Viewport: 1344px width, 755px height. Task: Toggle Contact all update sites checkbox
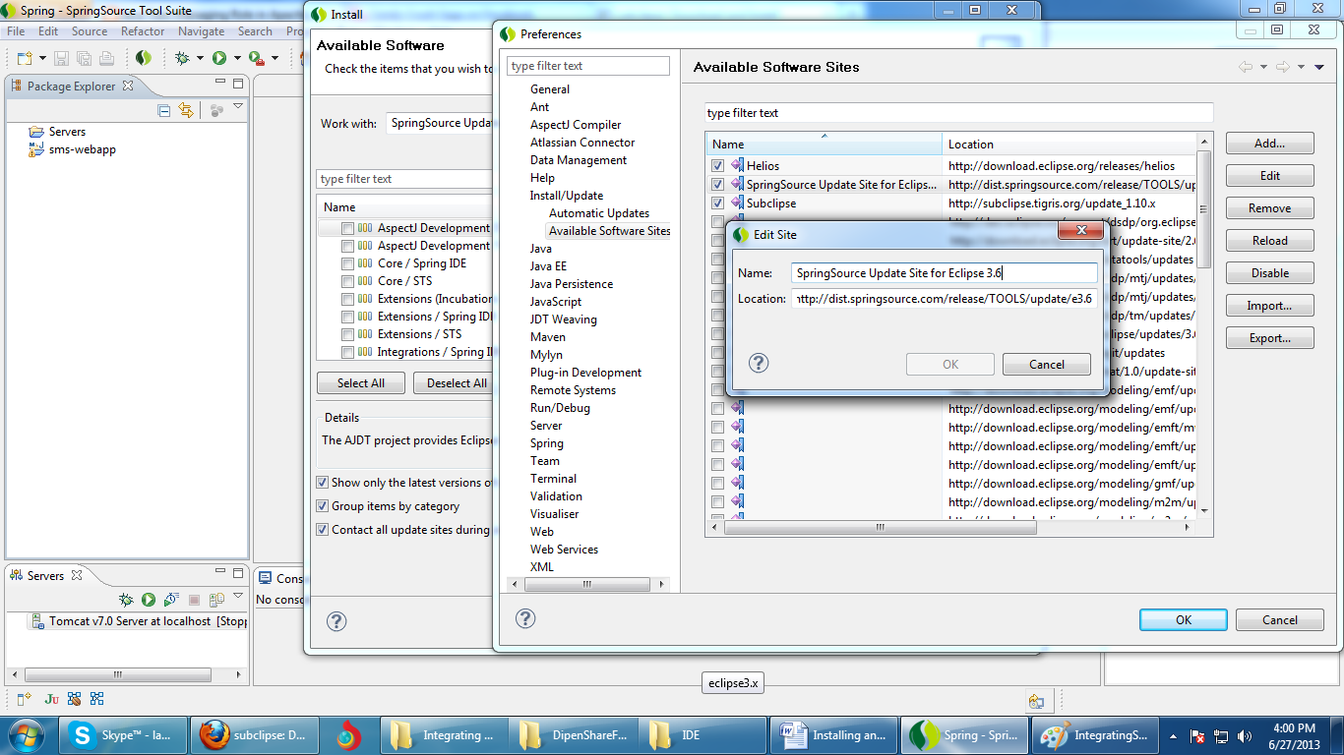pyautogui.click(x=323, y=530)
